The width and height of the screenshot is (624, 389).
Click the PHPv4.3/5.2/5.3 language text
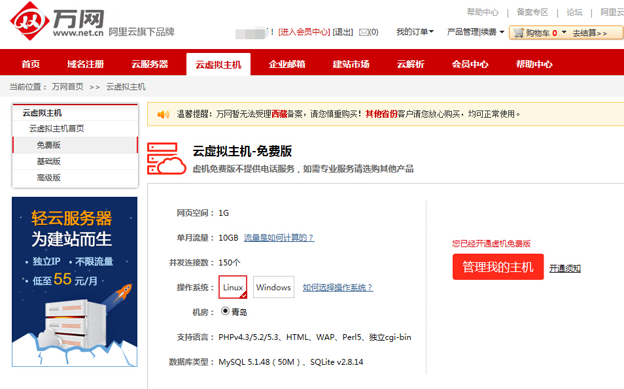249,337
